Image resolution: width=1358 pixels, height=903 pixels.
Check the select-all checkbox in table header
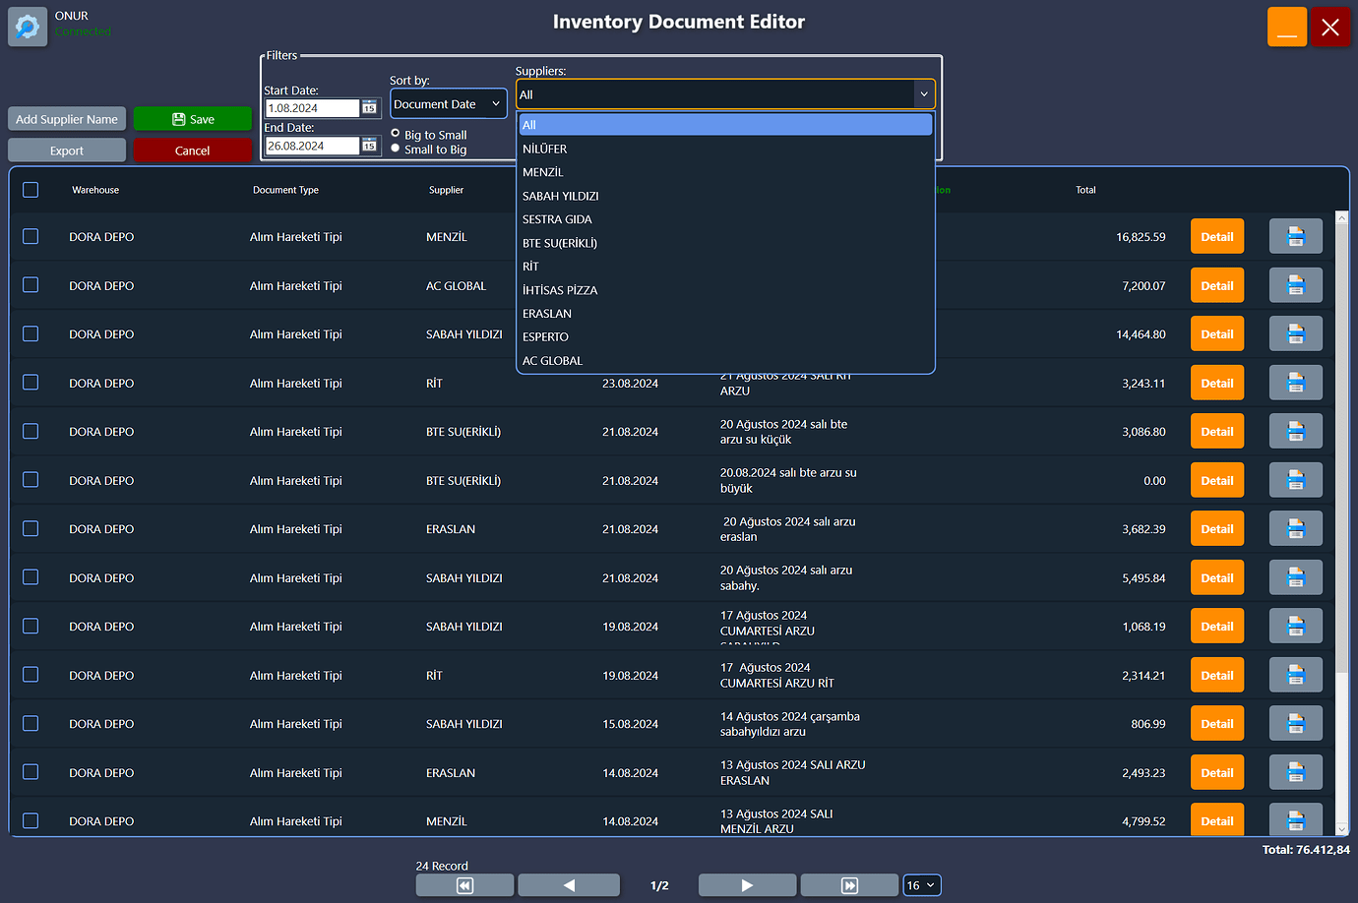coord(31,190)
